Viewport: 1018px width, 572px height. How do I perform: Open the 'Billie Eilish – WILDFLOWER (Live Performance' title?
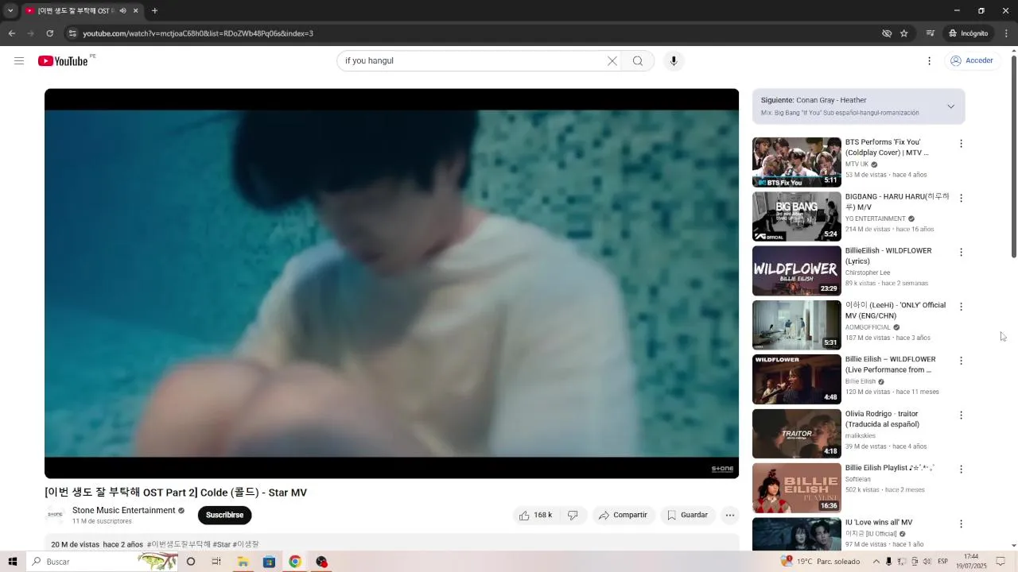[890, 365]
